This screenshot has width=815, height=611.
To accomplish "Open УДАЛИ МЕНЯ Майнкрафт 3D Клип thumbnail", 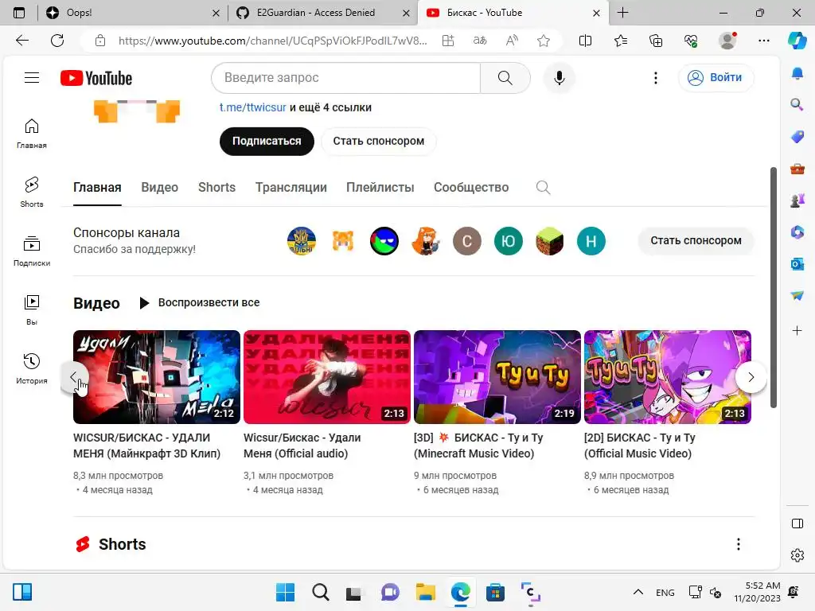I will pyautogui.click(x=157, y=377).
